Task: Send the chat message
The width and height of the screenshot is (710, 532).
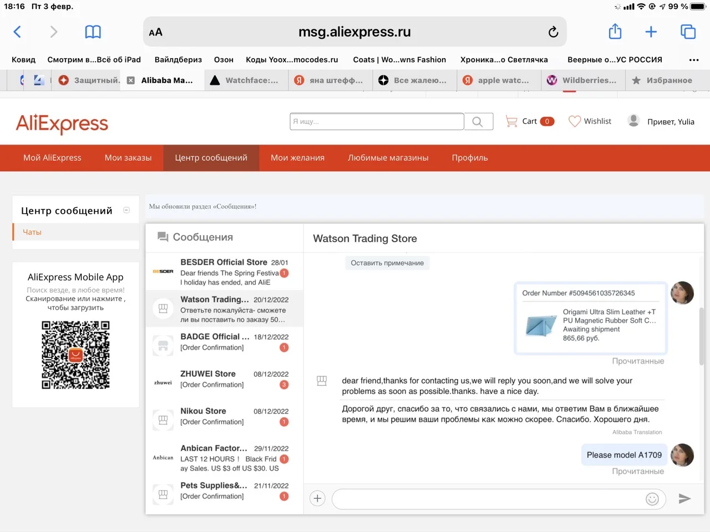Action: [685, 498]
